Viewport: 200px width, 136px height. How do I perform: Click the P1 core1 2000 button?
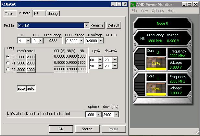click(x=31, y=63)
